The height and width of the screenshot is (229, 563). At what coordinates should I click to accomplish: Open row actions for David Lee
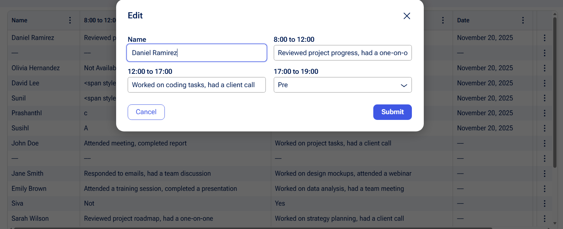[x=545, y=83]
